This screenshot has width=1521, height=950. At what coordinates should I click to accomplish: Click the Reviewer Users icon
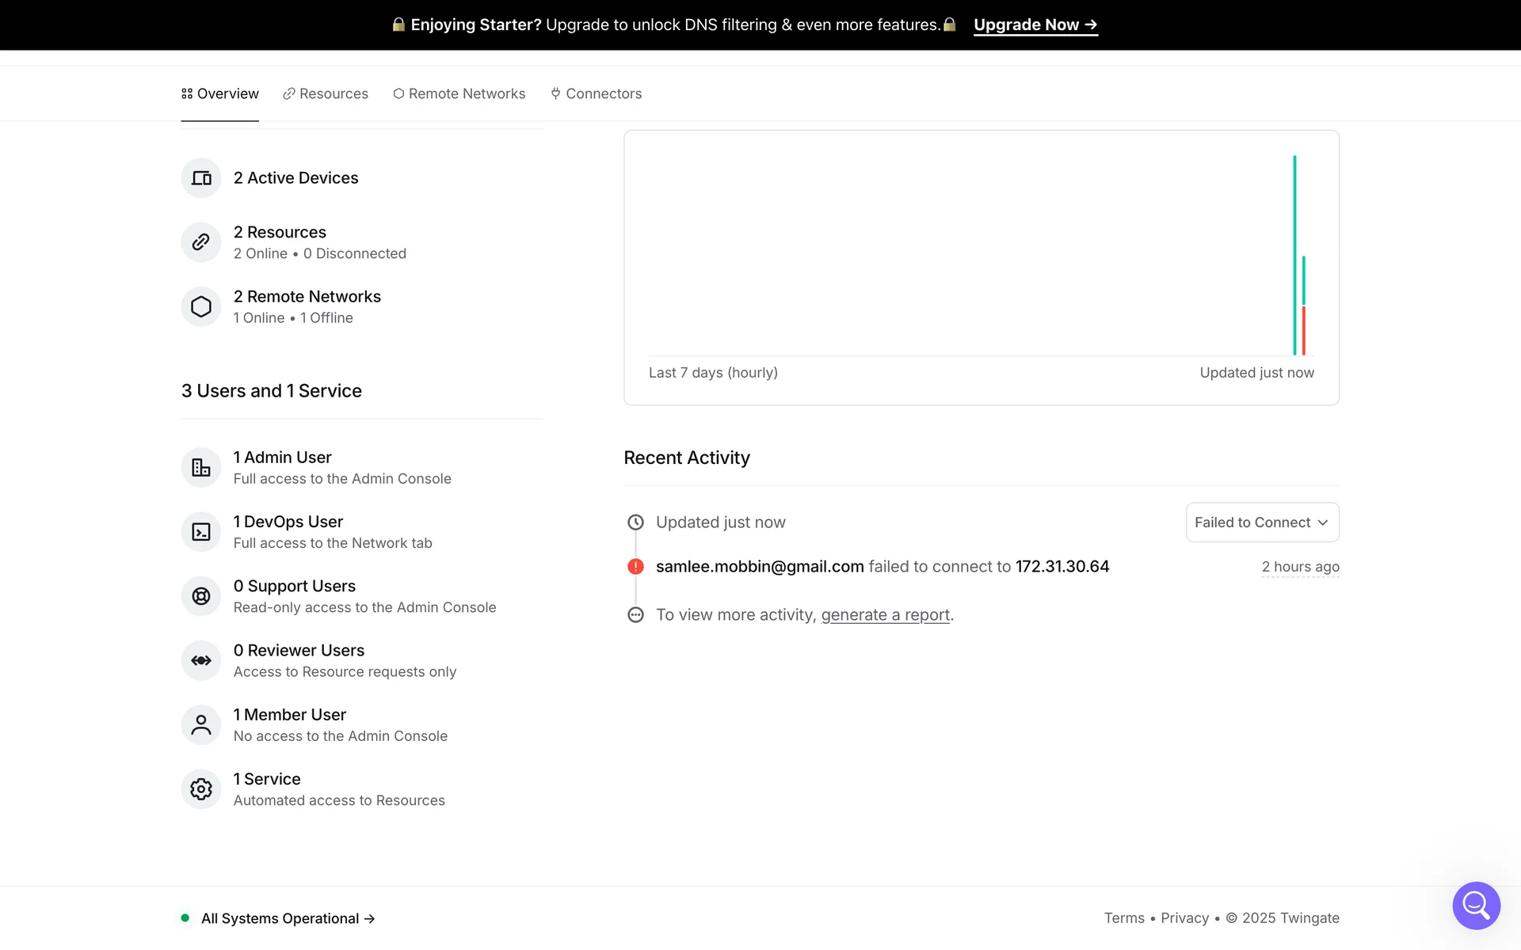click(201, 660)
